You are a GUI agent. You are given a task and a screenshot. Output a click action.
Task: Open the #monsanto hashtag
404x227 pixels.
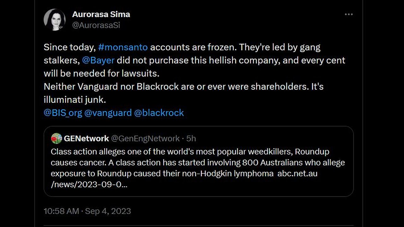click(123, 47)
